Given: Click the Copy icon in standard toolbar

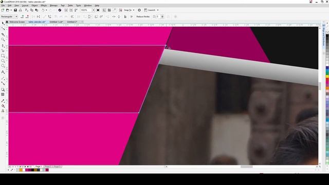Looking at the screenshot, I should pos(32,10).
